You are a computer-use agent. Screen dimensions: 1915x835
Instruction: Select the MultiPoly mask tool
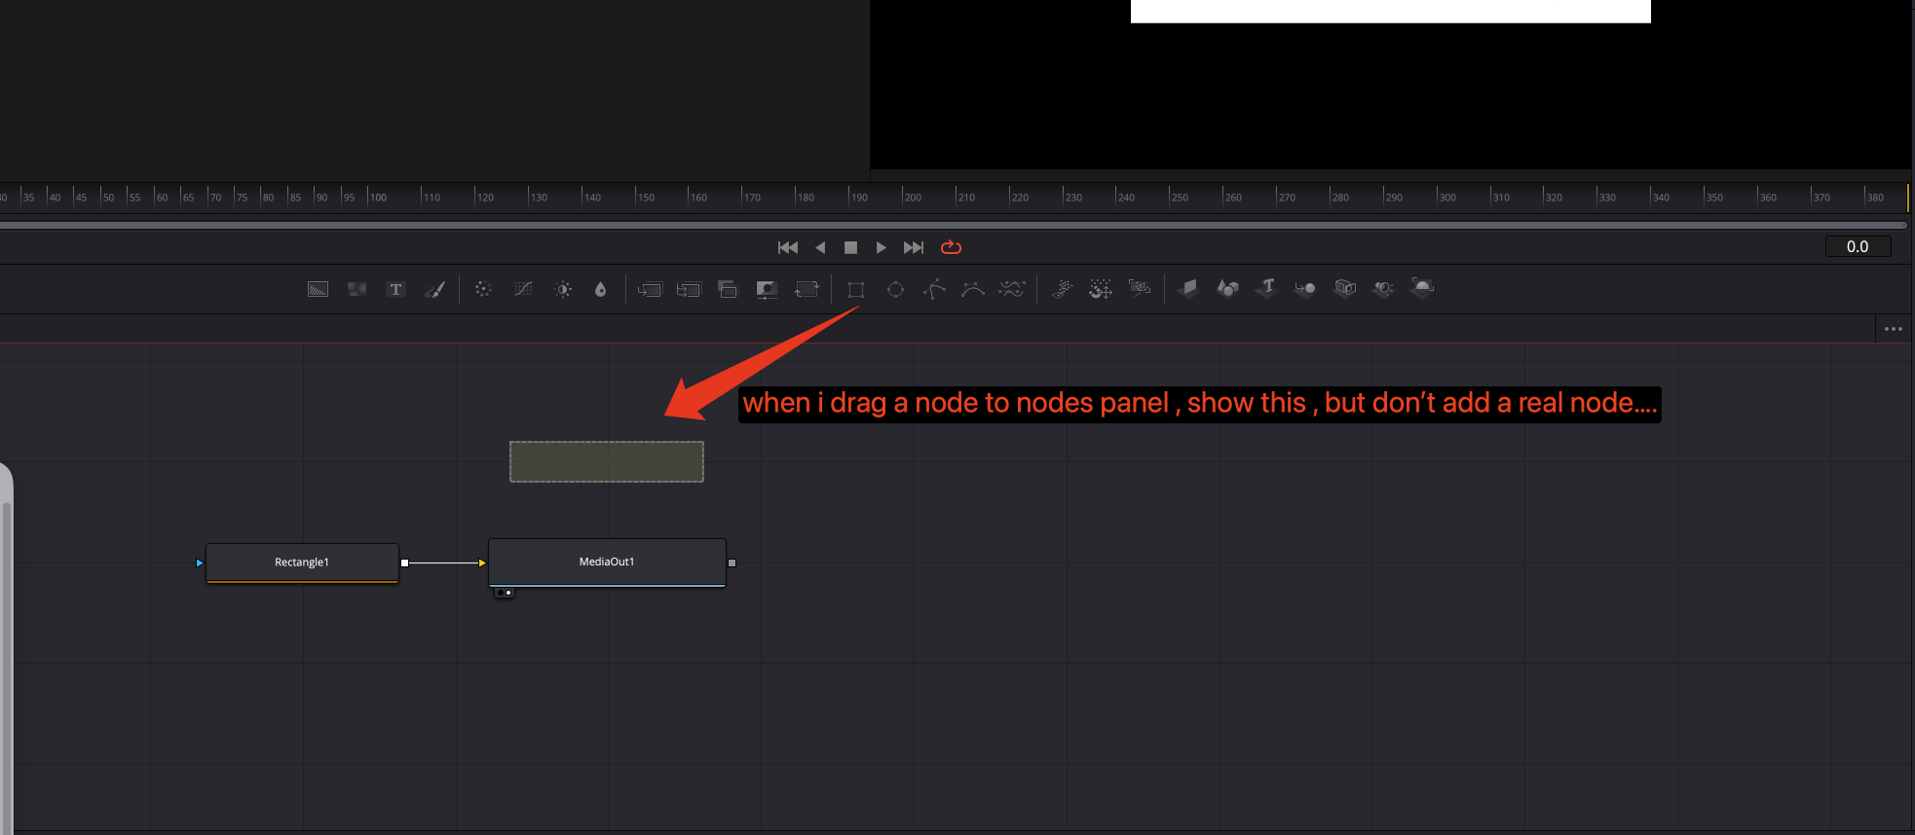click(x=1013, y=289)
